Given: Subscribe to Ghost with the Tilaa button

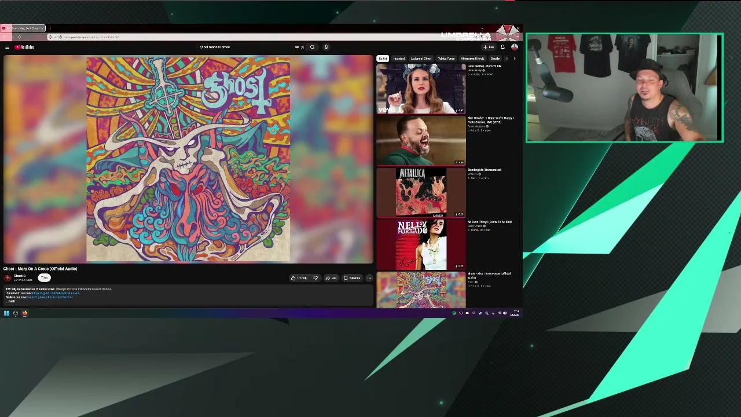Looking at the screenshot, I should tap(44, 278).
